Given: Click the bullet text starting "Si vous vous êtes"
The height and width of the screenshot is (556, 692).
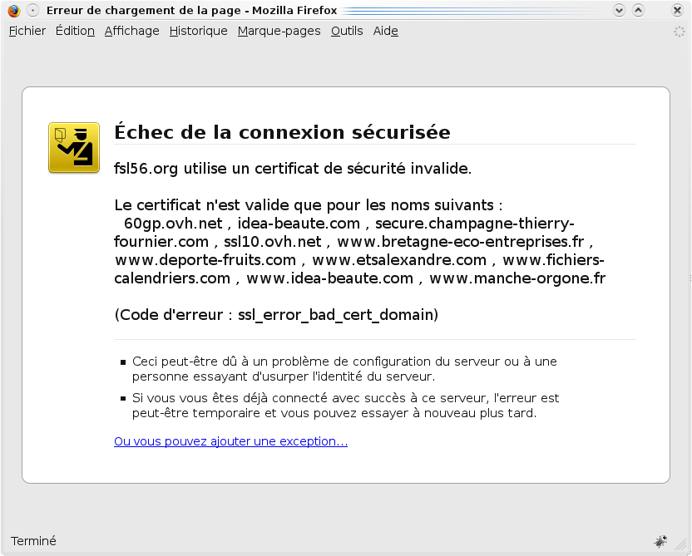Looking at the screenshot, I should [x=345, y=406].
